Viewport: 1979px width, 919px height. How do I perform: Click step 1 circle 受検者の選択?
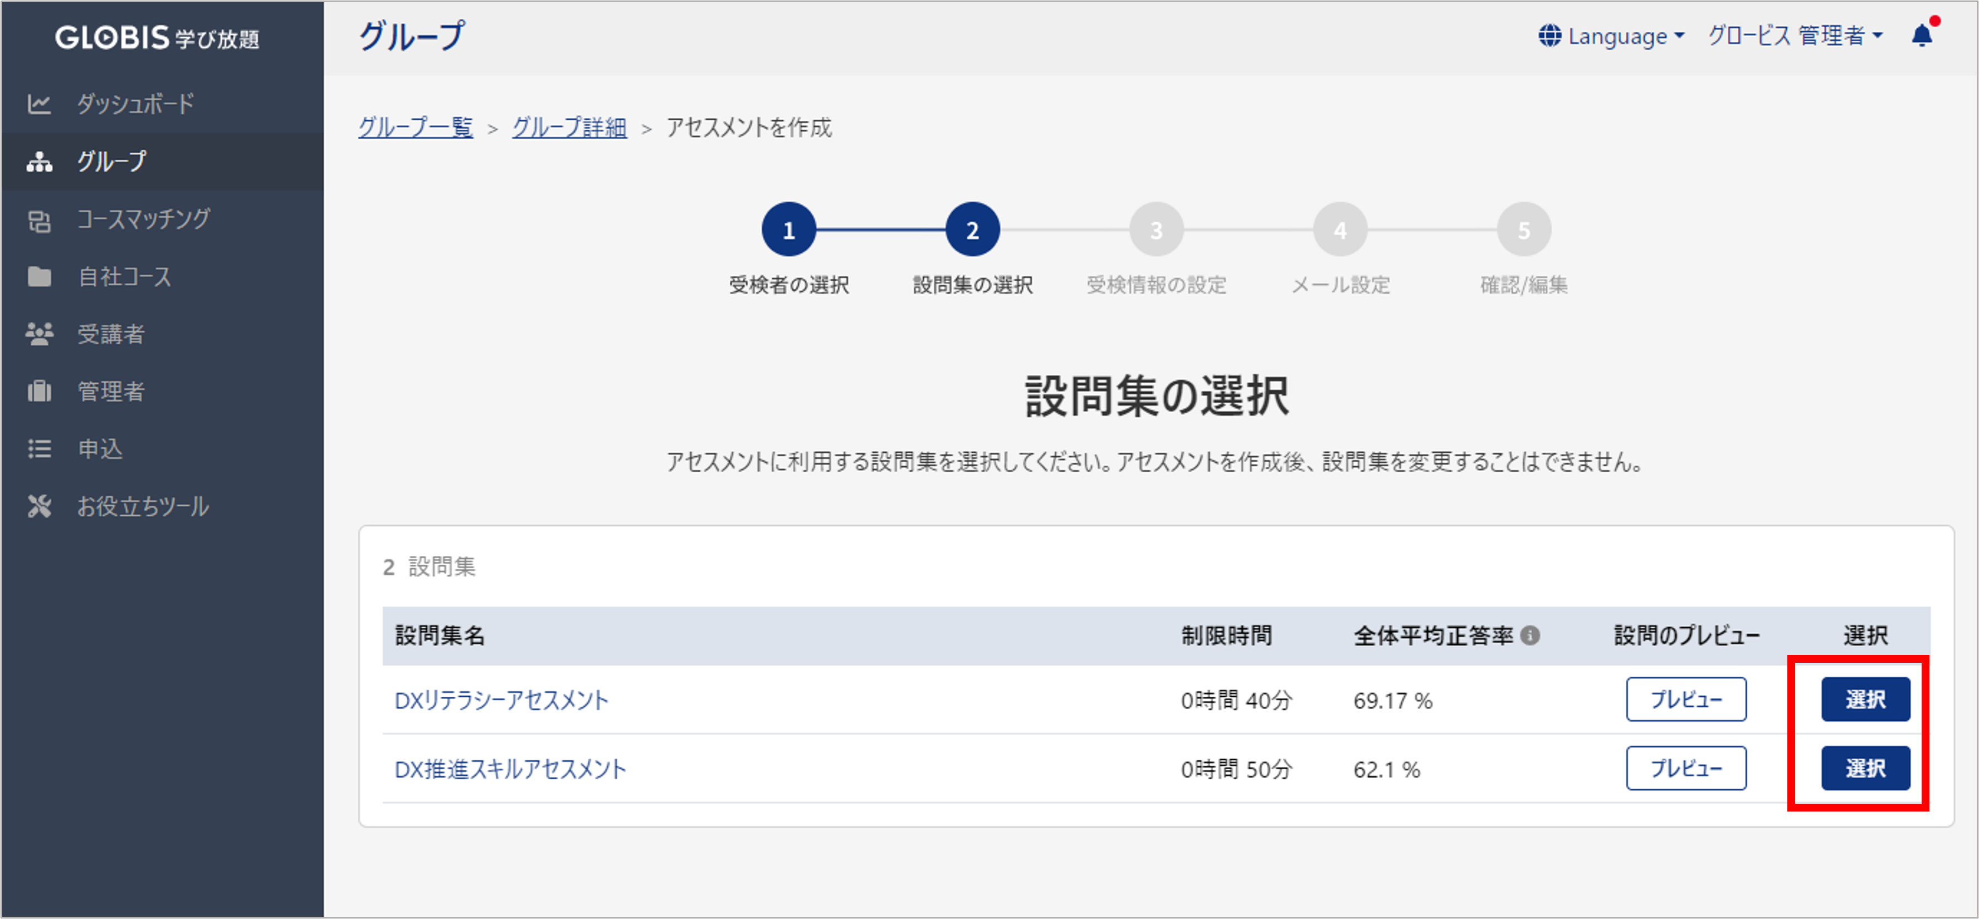789,229
